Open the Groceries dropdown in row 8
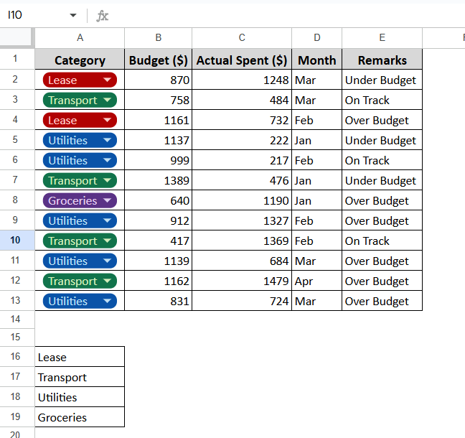465x438 pixels. point(107,200)
